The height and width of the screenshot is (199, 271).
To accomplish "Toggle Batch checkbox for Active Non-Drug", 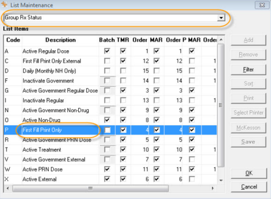I will (107, 120).
